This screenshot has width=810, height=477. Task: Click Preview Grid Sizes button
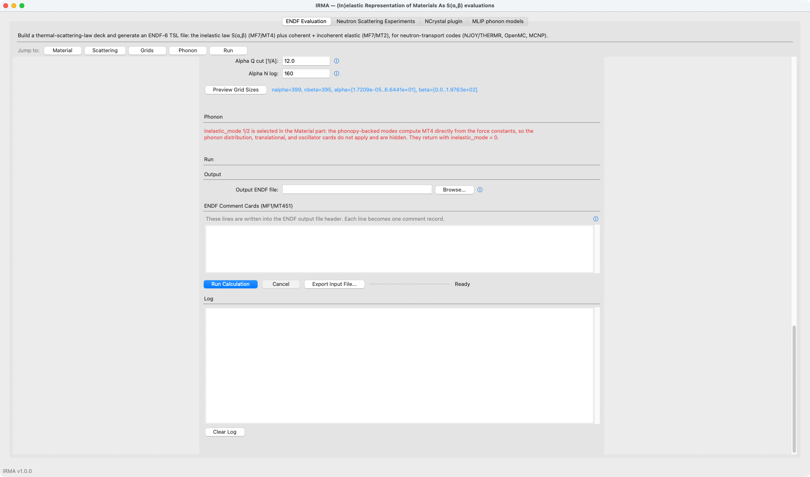tap(236, 90)
